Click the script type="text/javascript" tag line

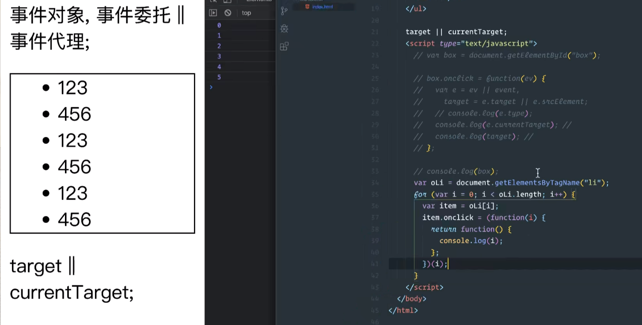[471, 43]
